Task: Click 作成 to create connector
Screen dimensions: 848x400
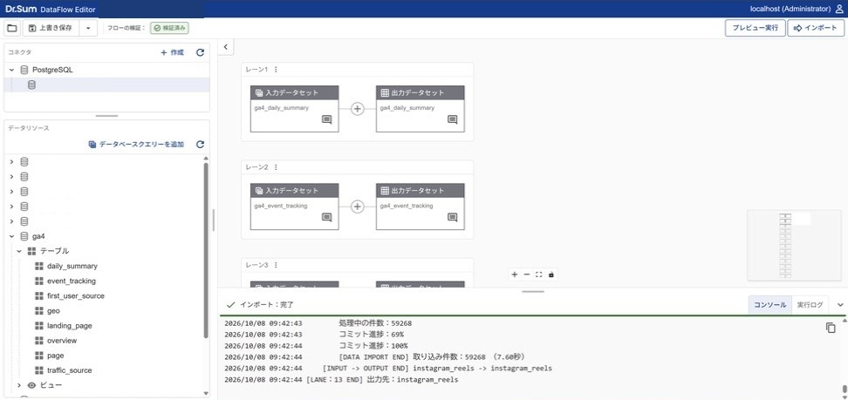Action: [172, 52]
